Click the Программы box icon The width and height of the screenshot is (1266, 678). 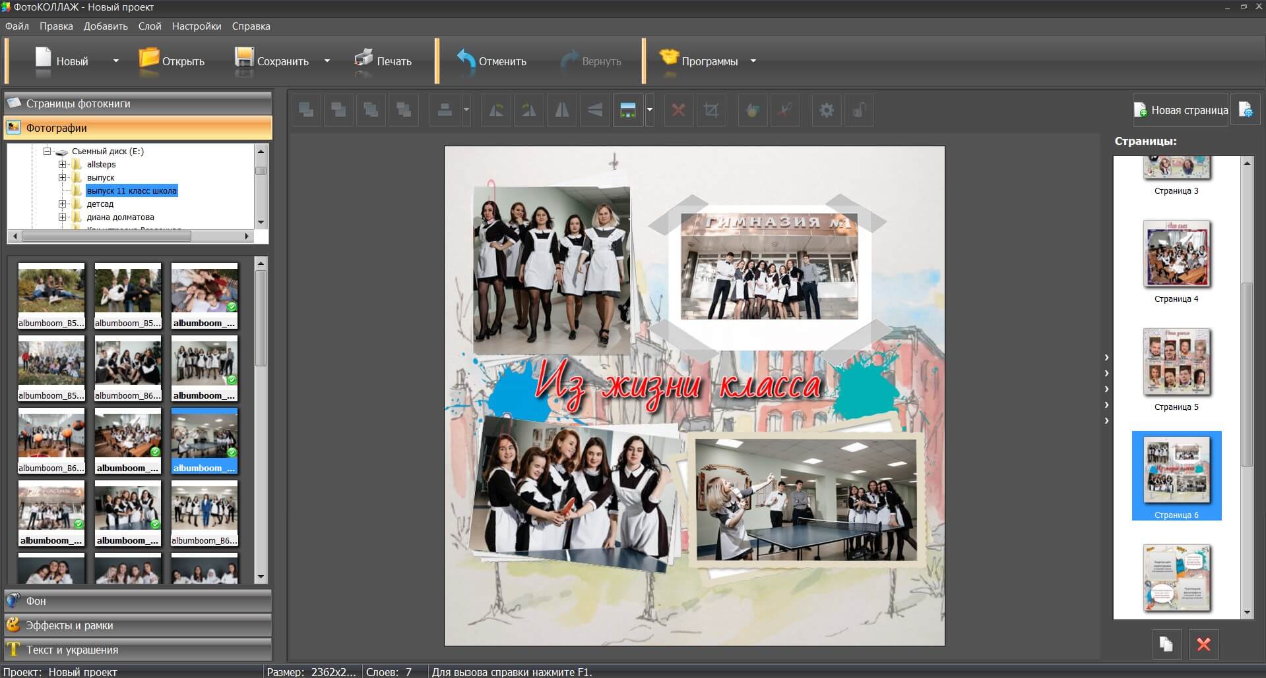pyautogui.click(x=669, y=58)
